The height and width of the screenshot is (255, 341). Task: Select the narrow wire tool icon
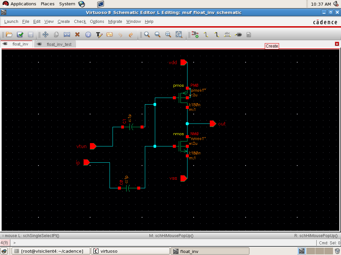[x=206, y=35]
